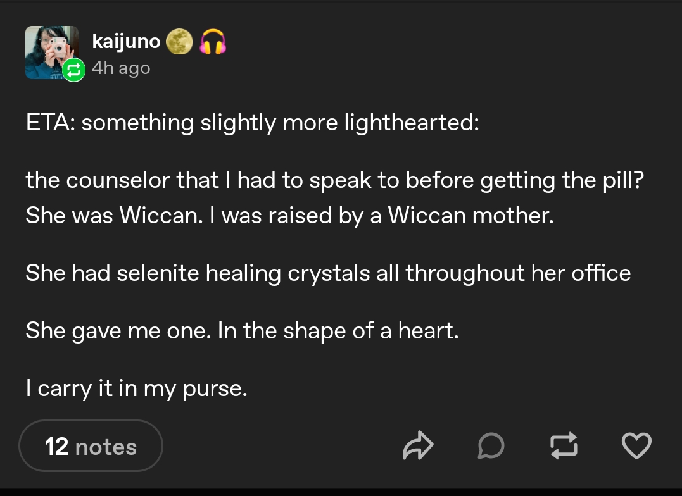
Task: Open kaijuno's avatar photo
Action: pyautogui.click(x=52, y=52)
